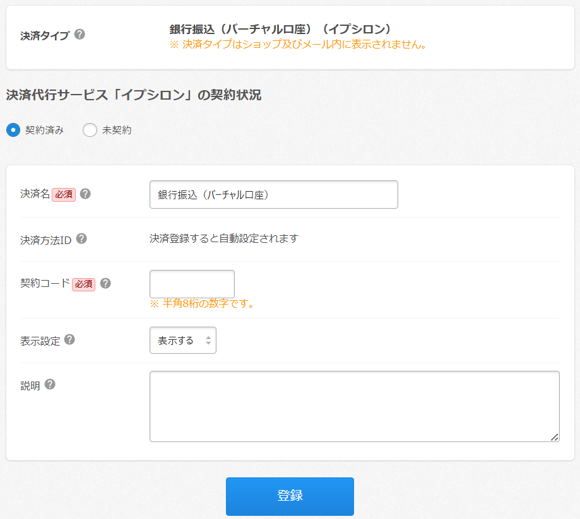Click help icon next to 決済タイプ
The image size is (580, 519).
(80, 34)
